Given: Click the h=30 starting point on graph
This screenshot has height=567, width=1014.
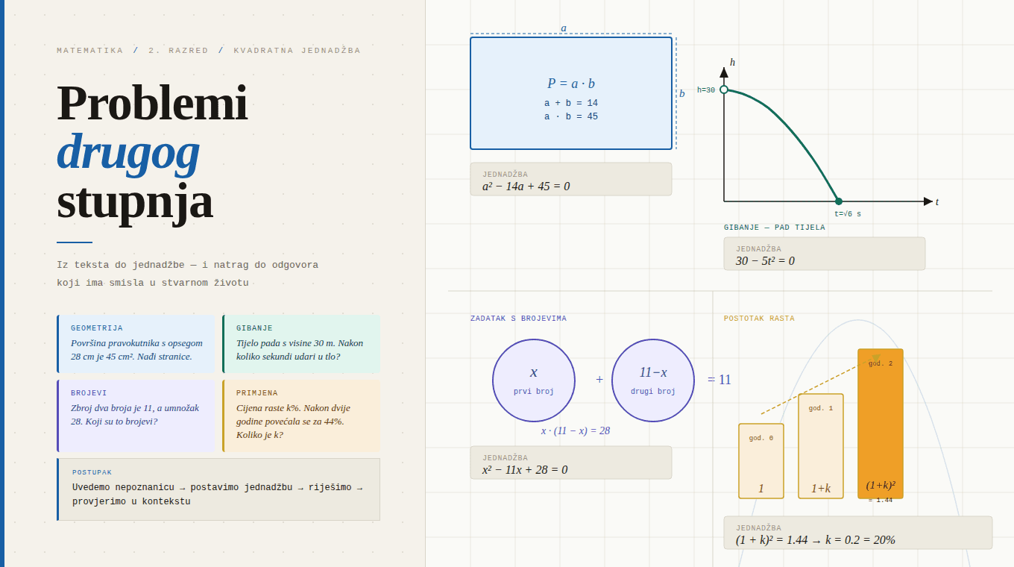Looking at the screenshot, I should point(724,90).
